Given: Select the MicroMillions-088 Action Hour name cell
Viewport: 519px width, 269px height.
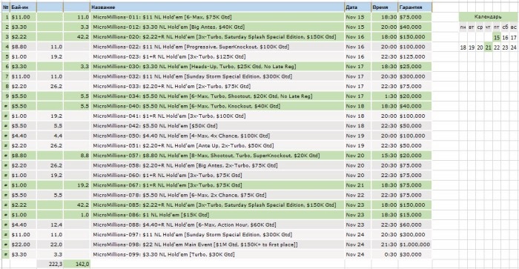Looking at the screenshot, I should click(217, 225).
